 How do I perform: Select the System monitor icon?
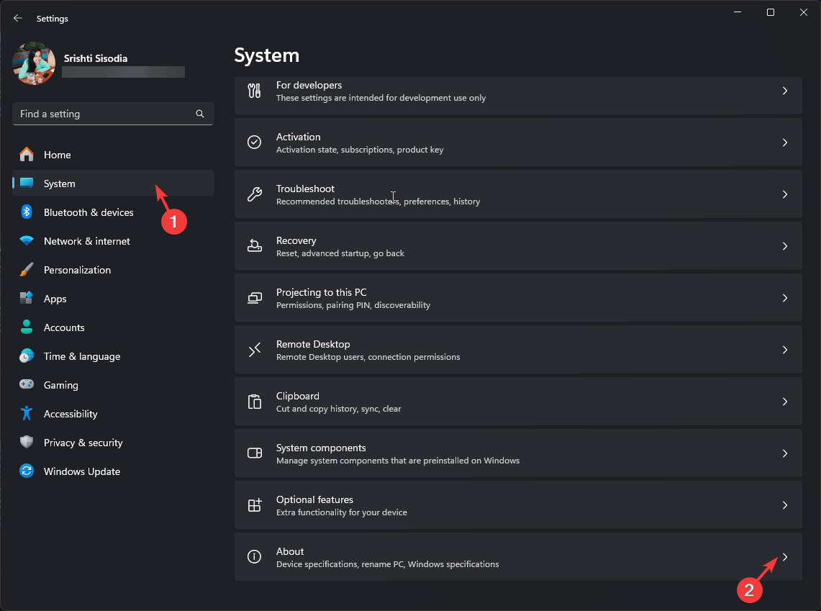(x=27, y=183)
